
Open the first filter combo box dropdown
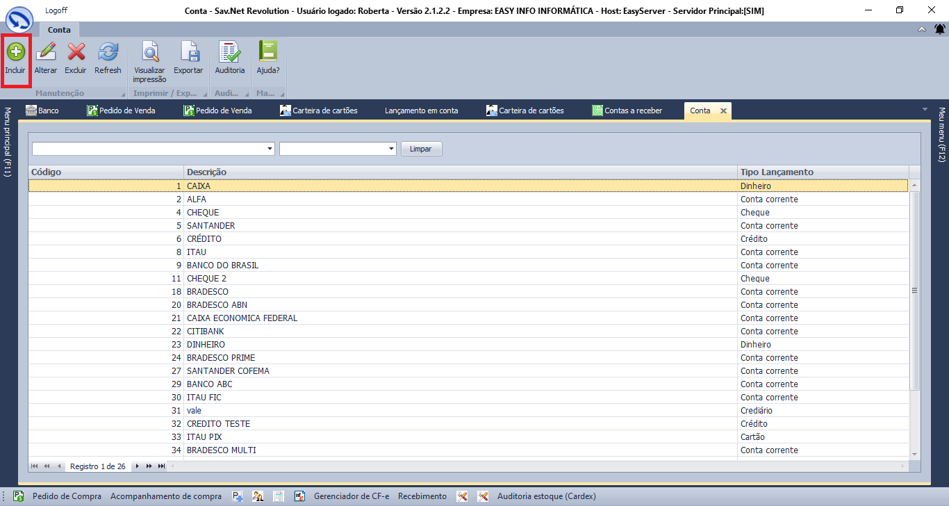270,149
